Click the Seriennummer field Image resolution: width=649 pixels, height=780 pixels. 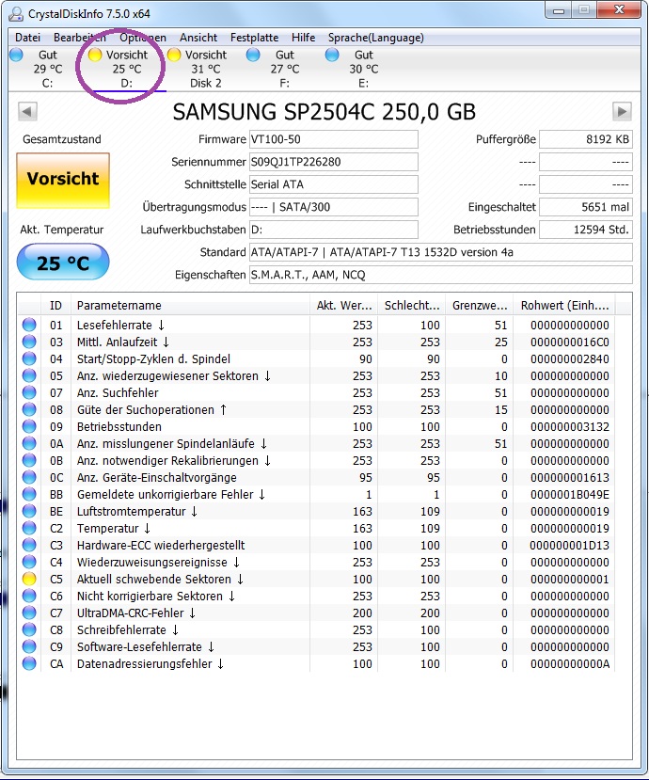pyautogui.click(x=333, y=162)
